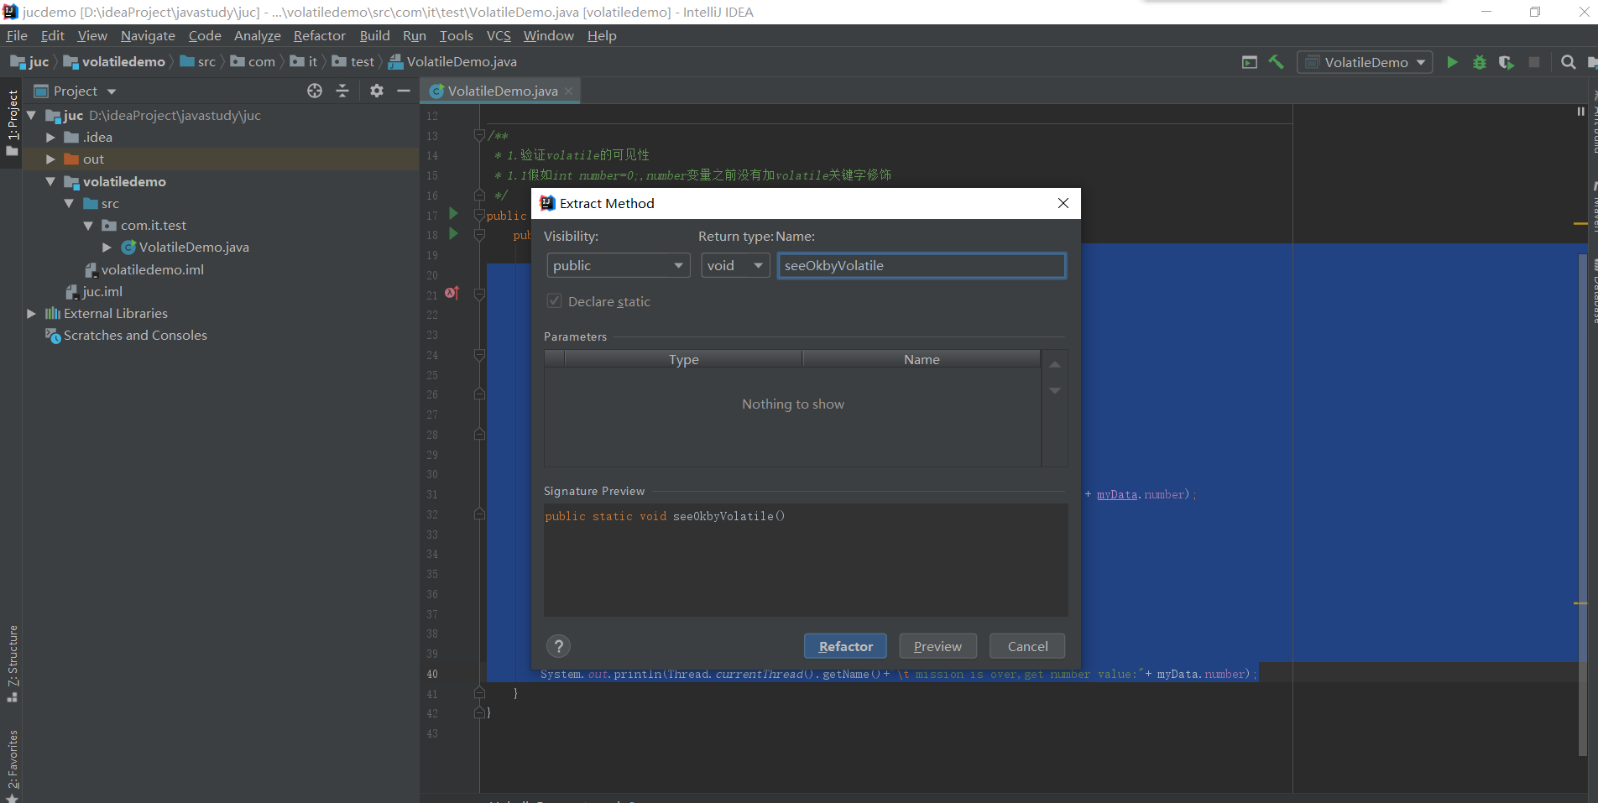Start debugging with the bug icon
Viewport: 1598px width, 803px height.
coord(1479,62)
